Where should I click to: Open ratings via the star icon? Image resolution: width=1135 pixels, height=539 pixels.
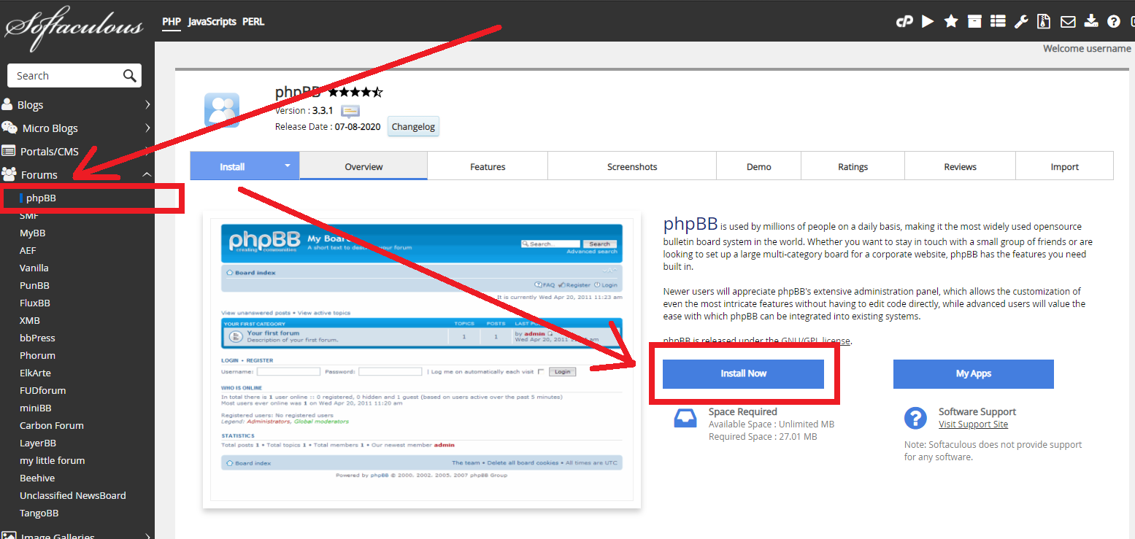tap(951, 22)
